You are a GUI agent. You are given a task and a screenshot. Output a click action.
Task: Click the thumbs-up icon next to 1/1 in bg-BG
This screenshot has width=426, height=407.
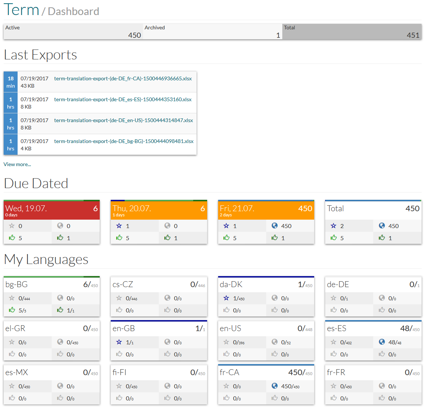(x=60, y=310)
